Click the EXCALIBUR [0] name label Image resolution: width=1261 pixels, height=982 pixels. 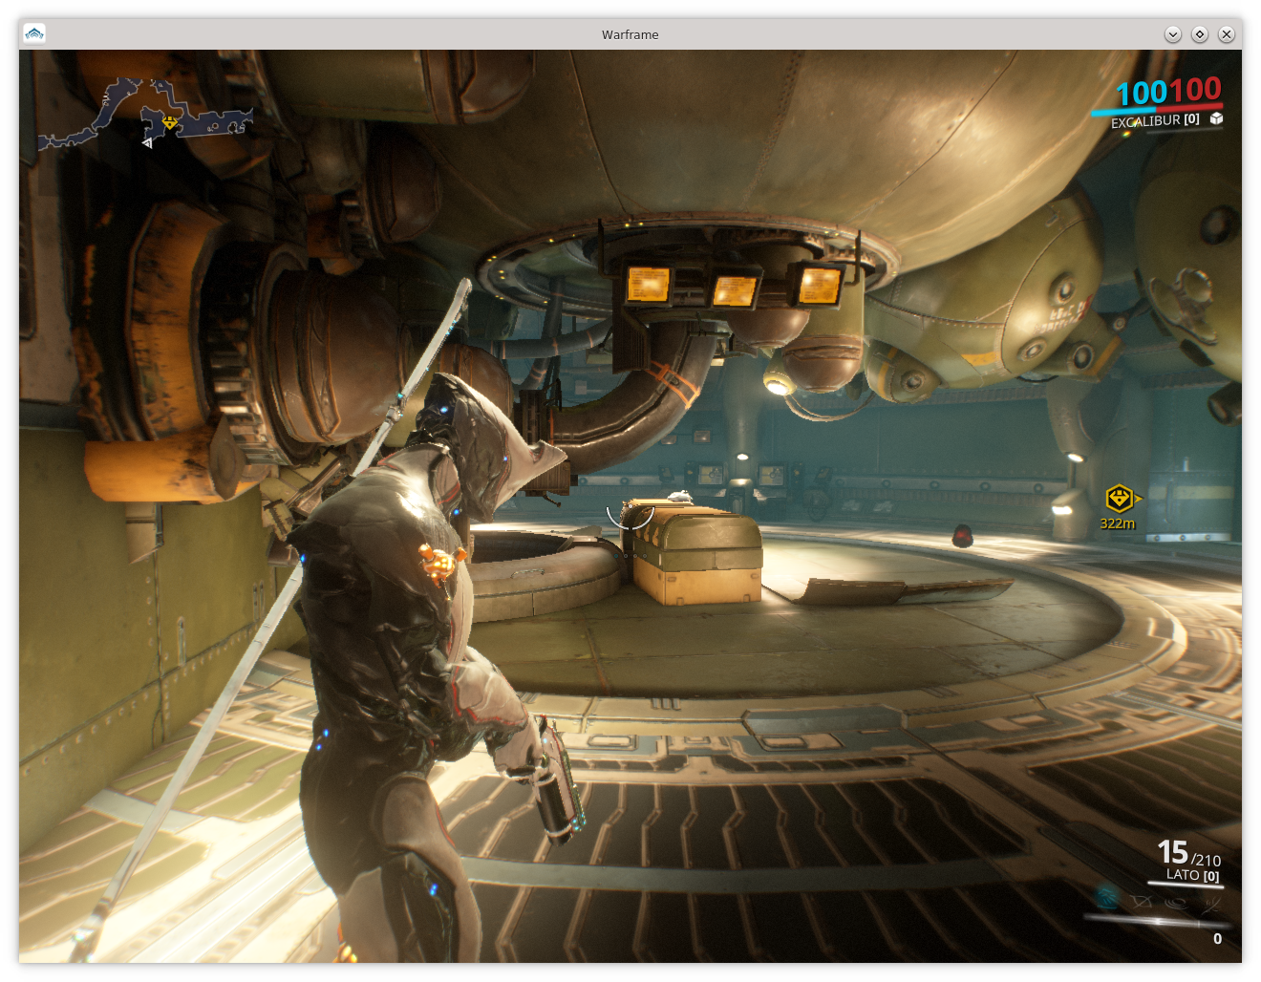tap(1155, 120)
